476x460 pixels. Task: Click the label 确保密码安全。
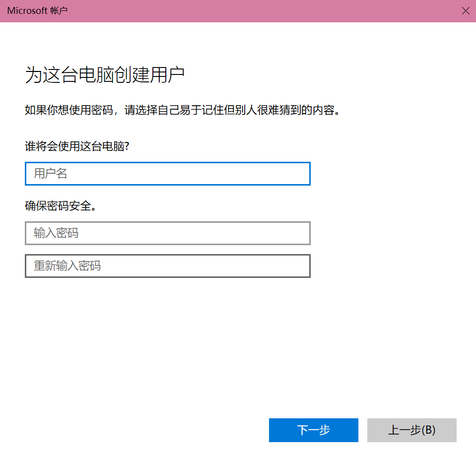[x=61, y=206]
